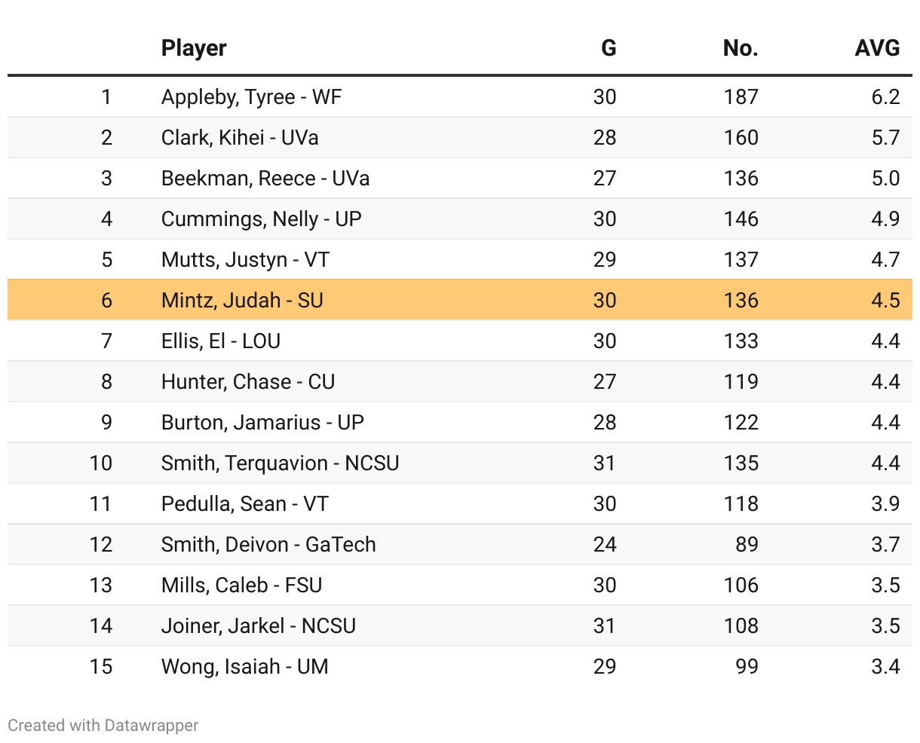The image size is (920, 743).
Task: Select Pedulla, Sean - VT entry
Action: point(245,504)
